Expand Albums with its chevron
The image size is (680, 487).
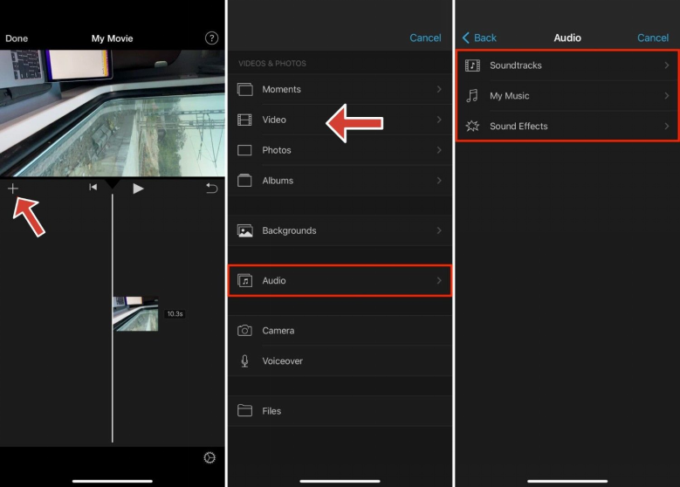click(439, 181)
